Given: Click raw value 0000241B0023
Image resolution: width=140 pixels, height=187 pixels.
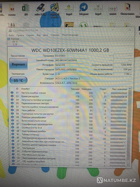Looking at the screenshot, I should click(x=118, y=139).
